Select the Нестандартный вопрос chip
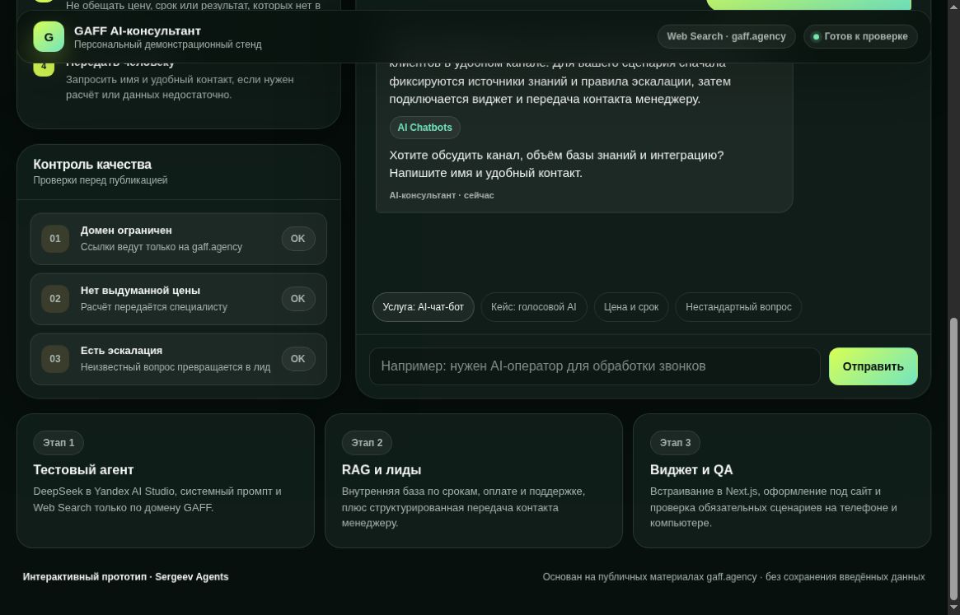Image resolution: width=960 pixels, height=615 pixels. tap(738, 307)
